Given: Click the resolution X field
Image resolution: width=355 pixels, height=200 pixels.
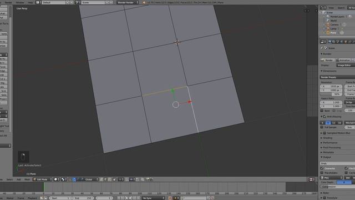Looking at the screenshot, I should [331, 87].
